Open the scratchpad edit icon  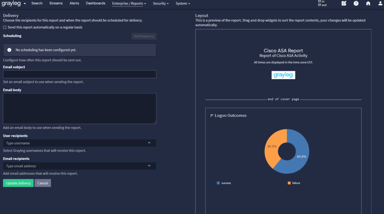pyautogui.click(x=344, y=3)
